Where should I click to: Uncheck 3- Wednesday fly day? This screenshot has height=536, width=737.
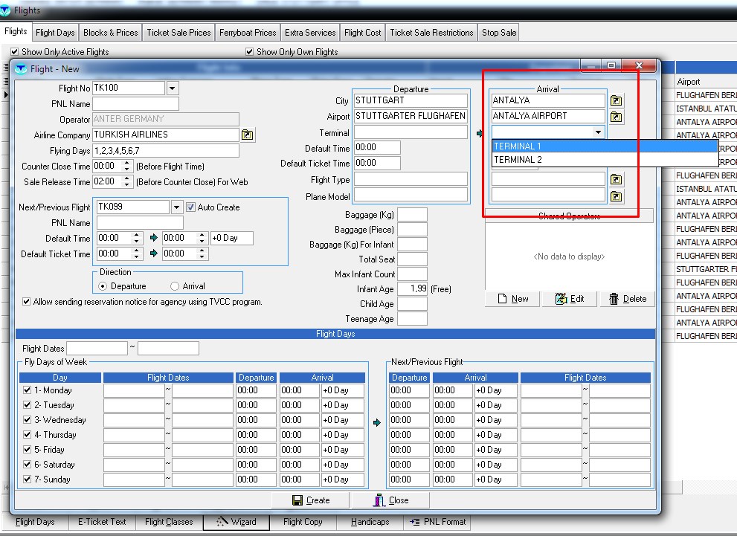(28, 420)
